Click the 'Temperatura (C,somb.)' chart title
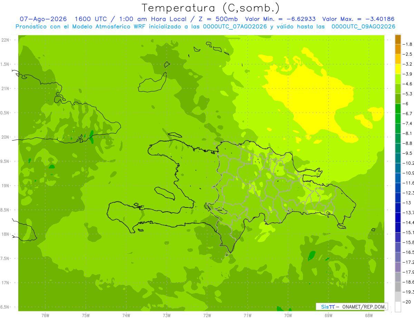Image resolution: width=414 pixels, height=320 pixels. [x=211, y=8]
